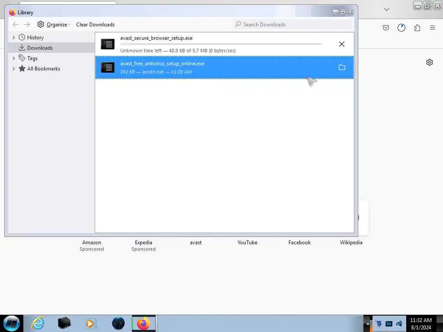Minimize the Library window
Image resolution: width=443 pixels, height=332 pixels.
335,12
